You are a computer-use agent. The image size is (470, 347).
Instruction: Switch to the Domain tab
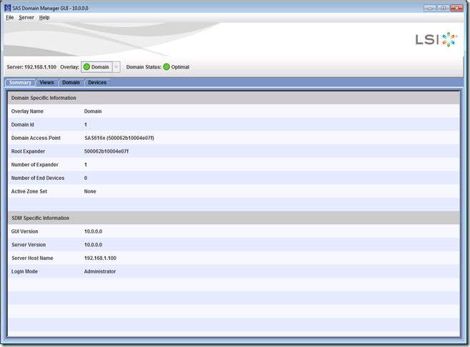coord(71,82)
